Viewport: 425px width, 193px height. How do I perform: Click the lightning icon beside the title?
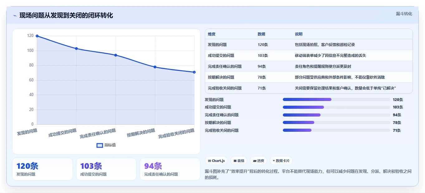coord(15,16)
